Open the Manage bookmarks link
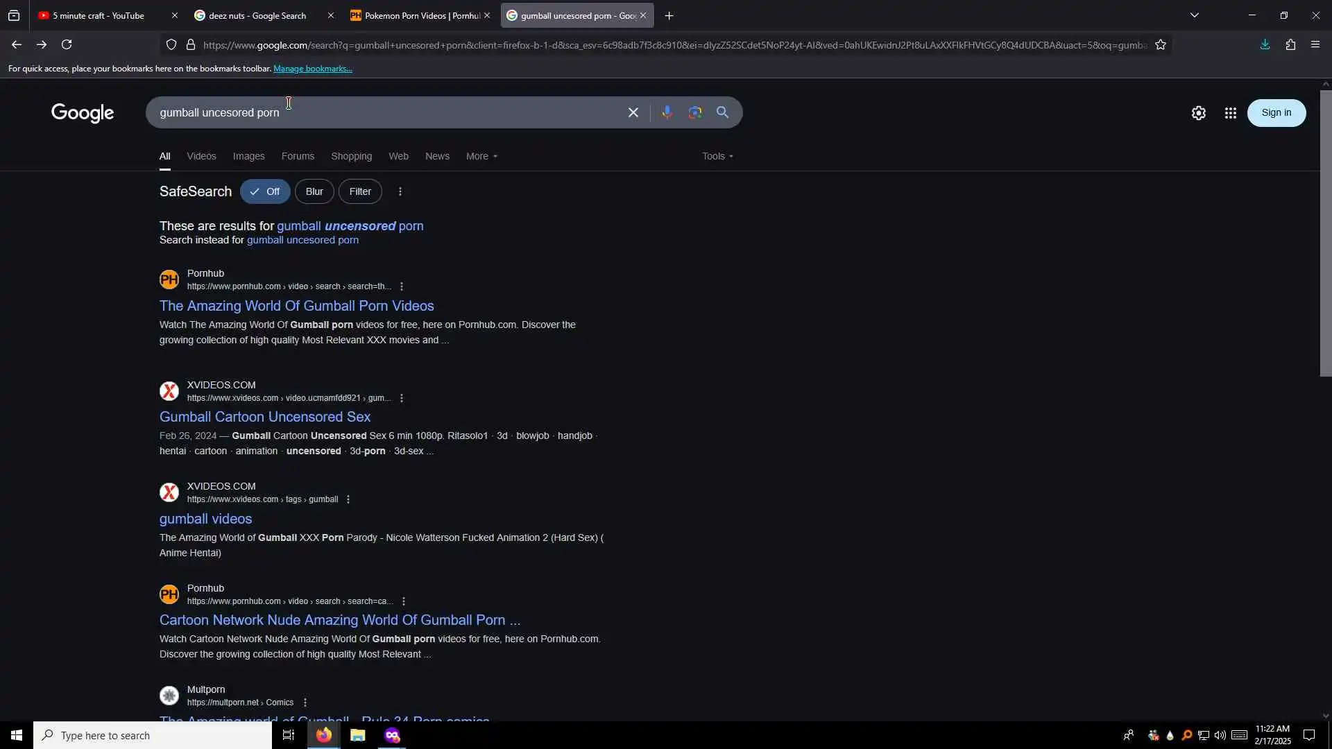 [x=313, y=69]
